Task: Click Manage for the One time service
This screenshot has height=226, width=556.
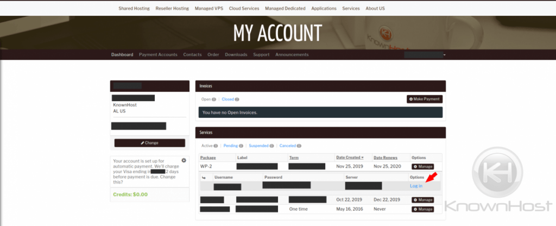Action: tap(422, 209)
